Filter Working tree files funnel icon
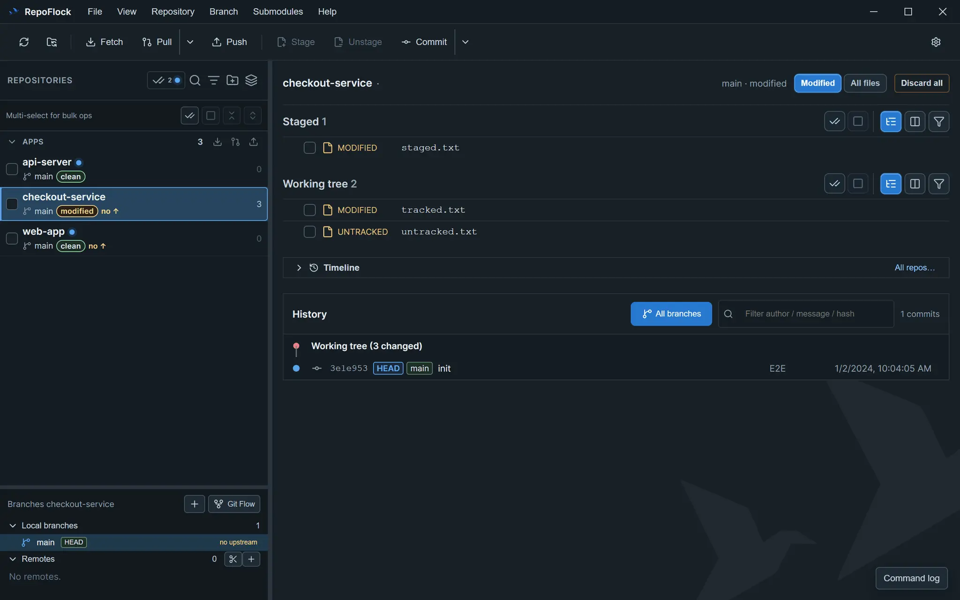960x600 pixels. click(x=939, y=184)
